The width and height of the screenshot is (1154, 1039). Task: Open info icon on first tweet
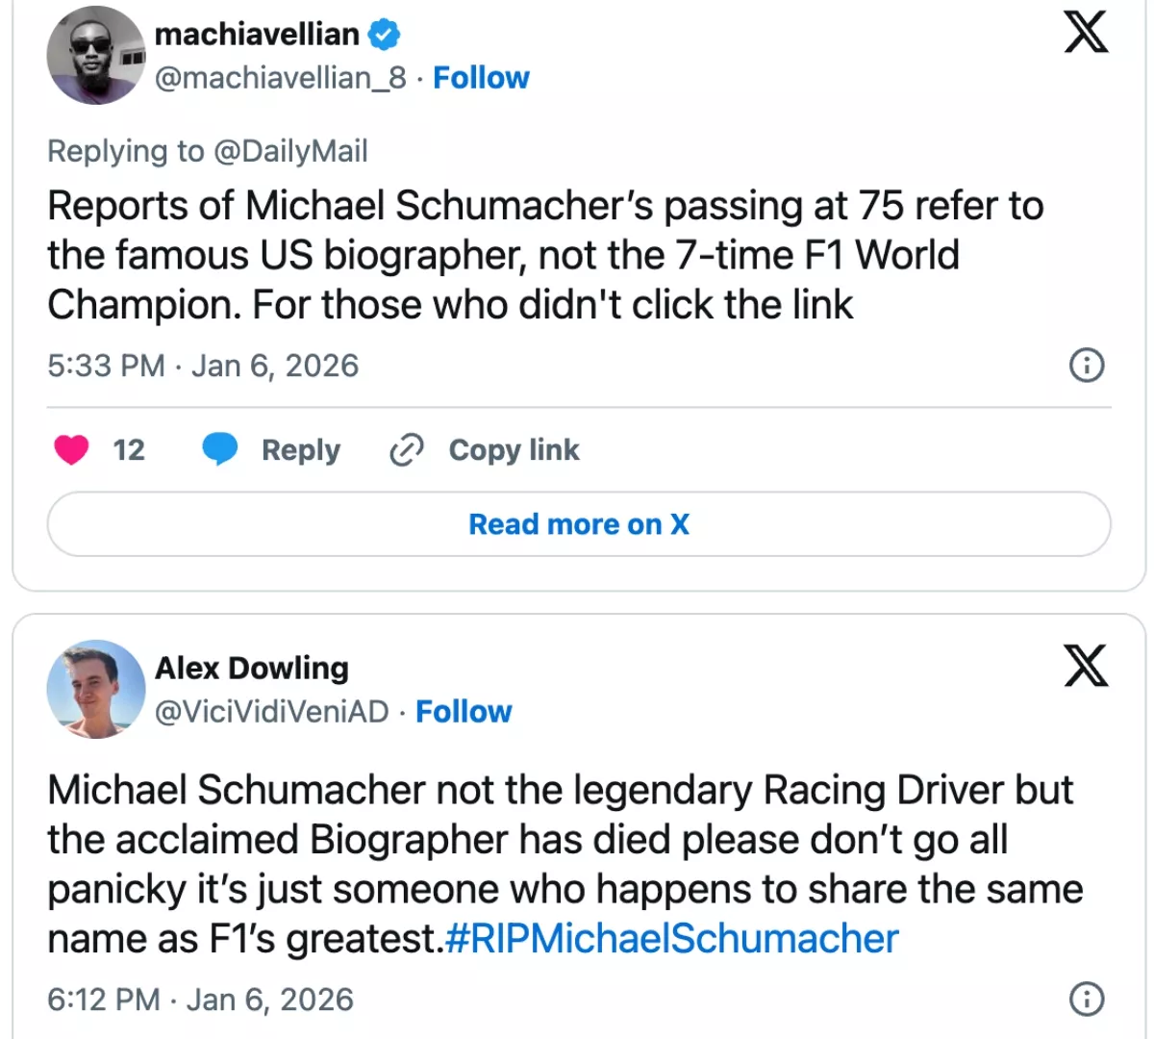pyautogui.click(x=1087, y=366)
